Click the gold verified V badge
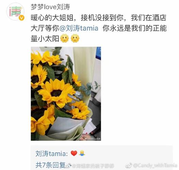Image resolution: width=179 pixels, height=170 pixels. [x=21, y=18]
